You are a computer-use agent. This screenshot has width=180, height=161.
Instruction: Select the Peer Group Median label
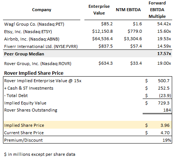point(24,54)
